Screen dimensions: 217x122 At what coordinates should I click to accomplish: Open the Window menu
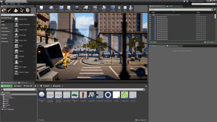(x=13, y=4)
